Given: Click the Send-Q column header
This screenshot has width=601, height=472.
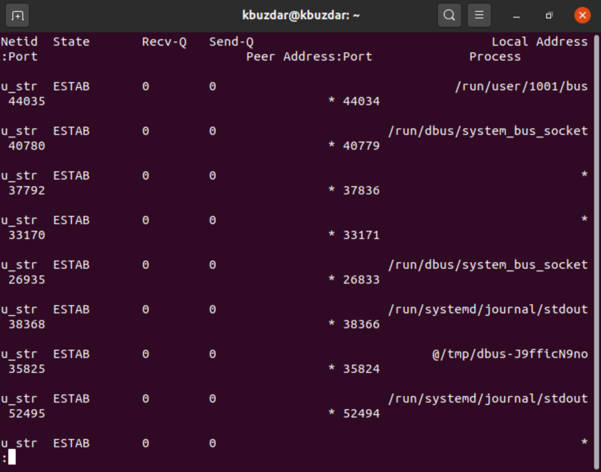Looking at the screenshot, I should tap(231, 42).
